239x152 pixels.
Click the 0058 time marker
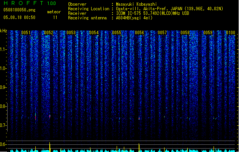click(185, 33)
